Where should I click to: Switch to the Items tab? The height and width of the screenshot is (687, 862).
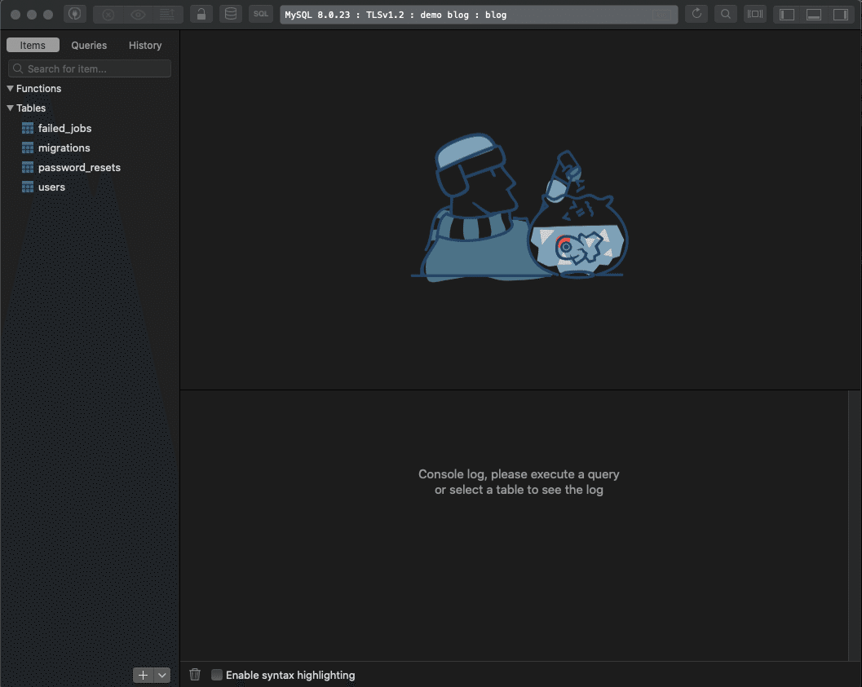(x=33, y=45)
